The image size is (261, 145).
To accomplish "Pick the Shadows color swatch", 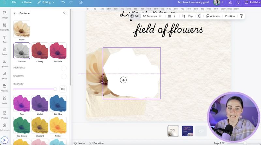I will tap(64, 76).
